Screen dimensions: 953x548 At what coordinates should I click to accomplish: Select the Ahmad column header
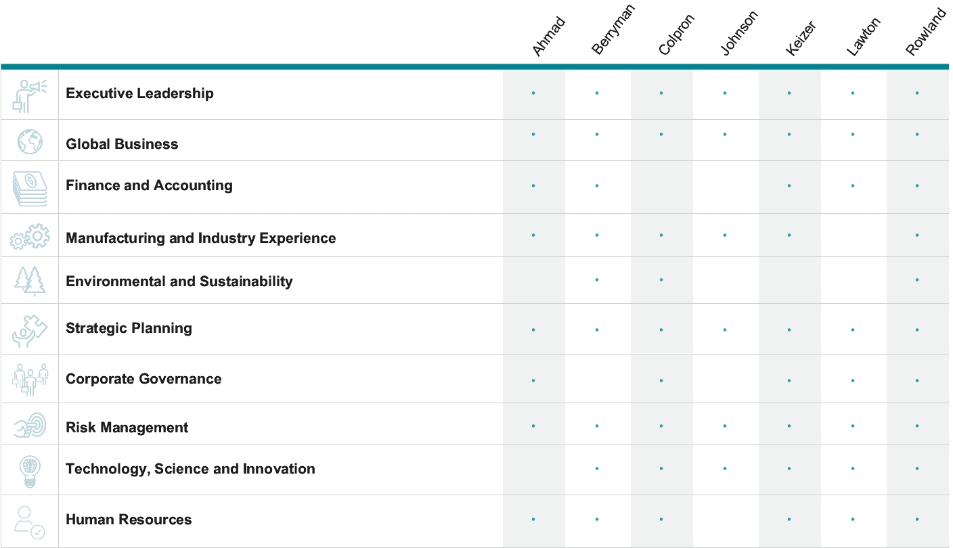point(548,37)
